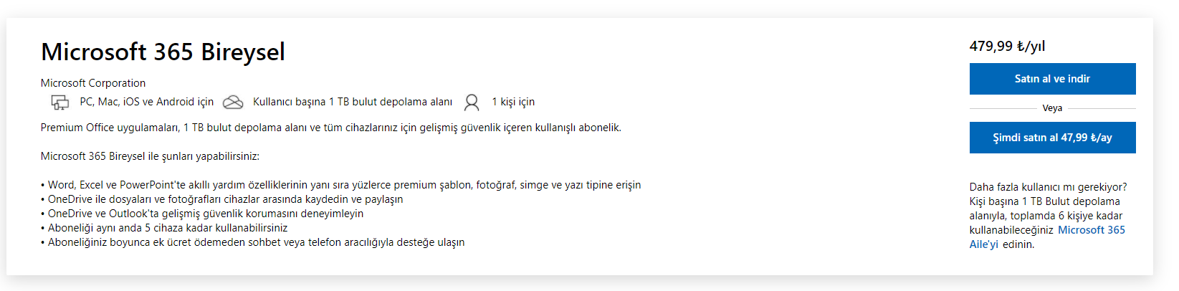Click the '1 kişi için' label

pos(513,102)
